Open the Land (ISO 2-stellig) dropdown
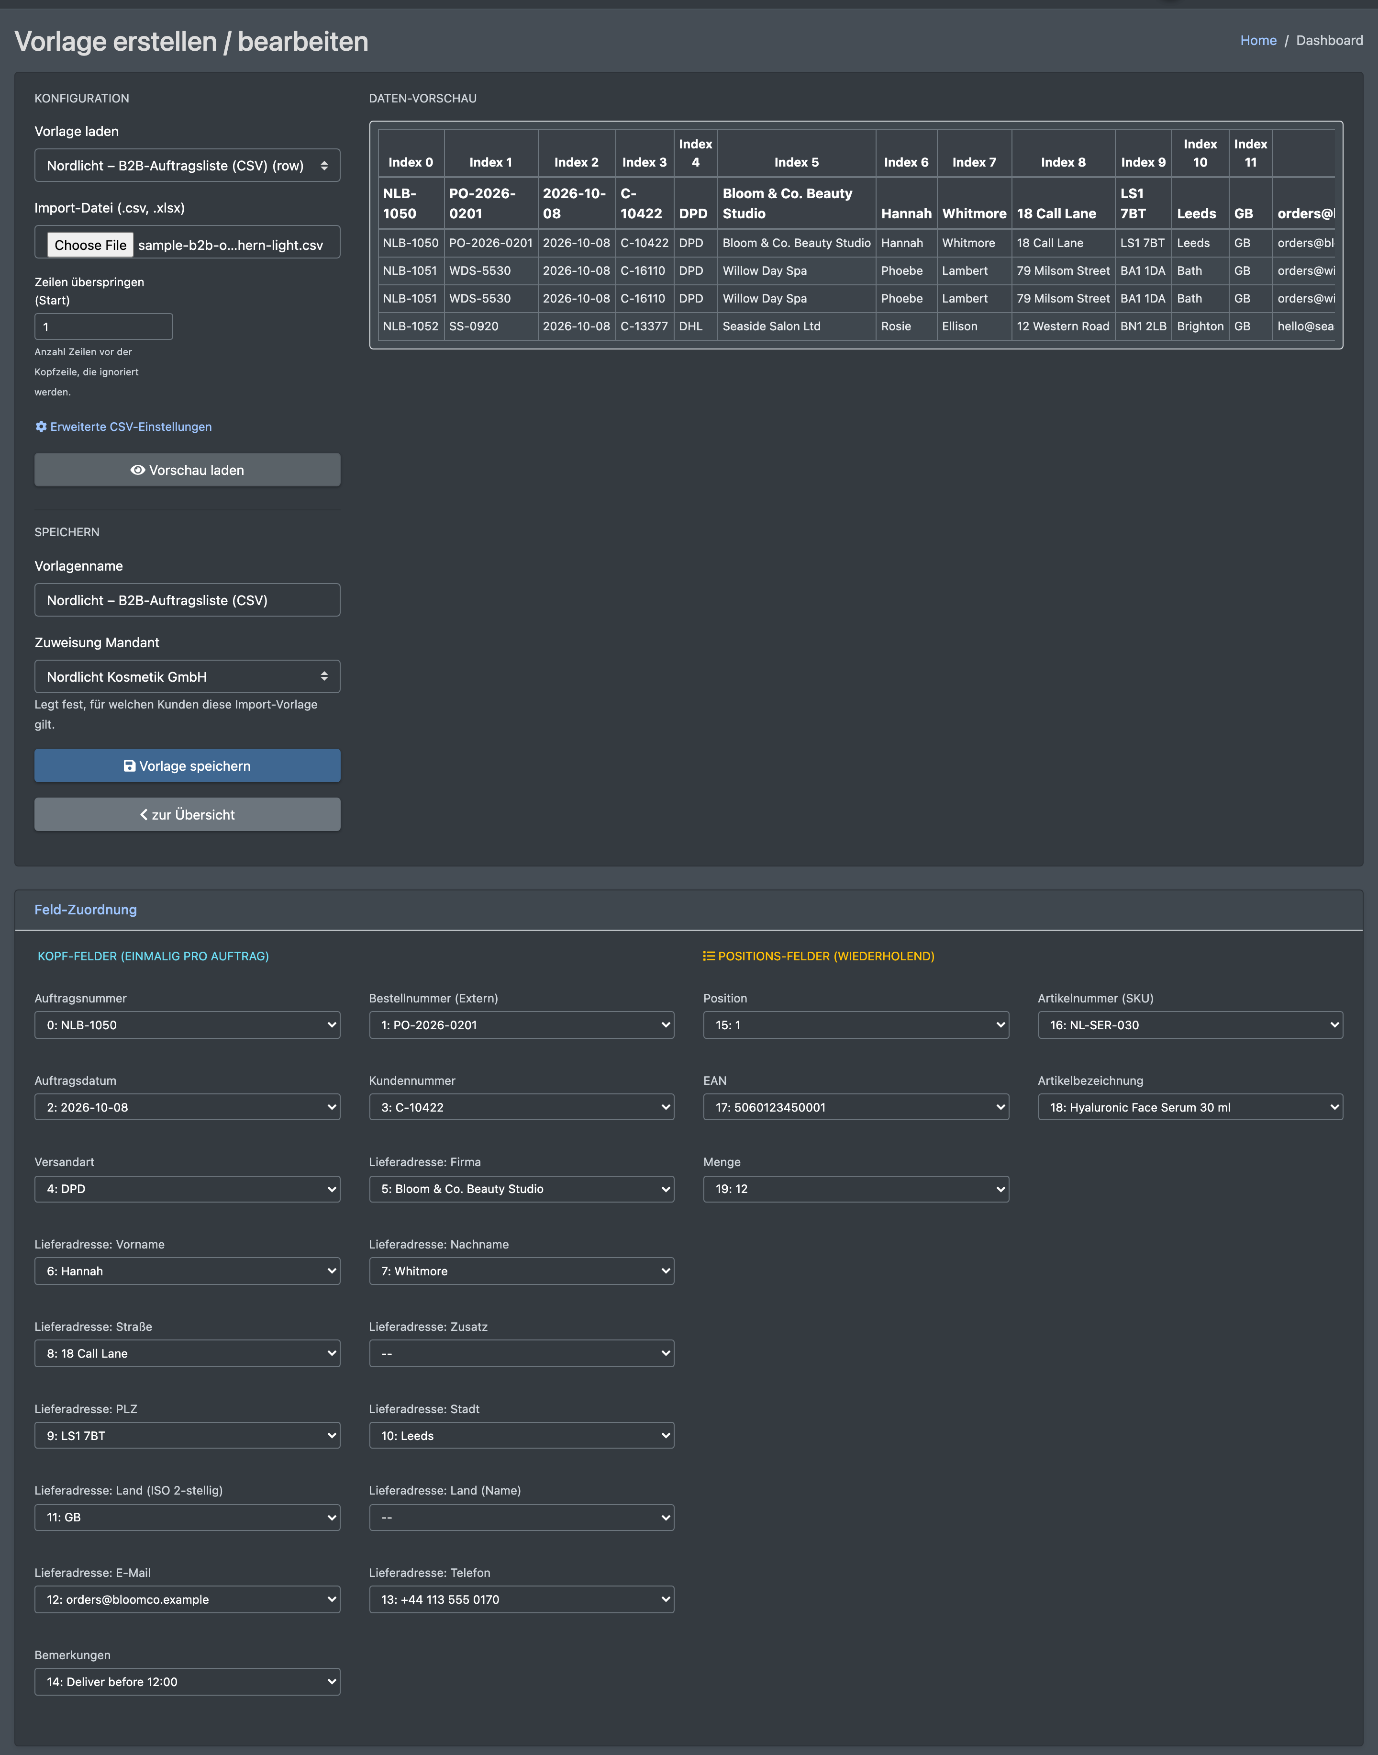Image resolution: width=1378 pixels, height=1755 pixels. pos(187,1518)
